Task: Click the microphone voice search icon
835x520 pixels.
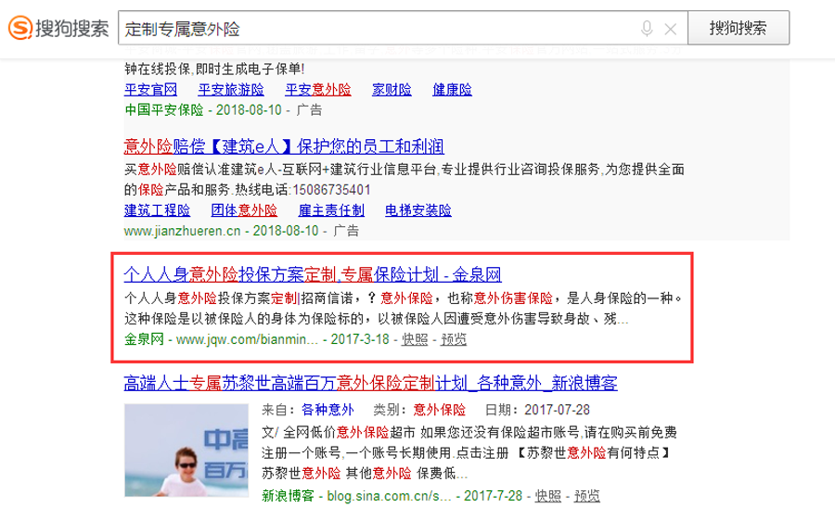Action: click(x=647, y=28)
